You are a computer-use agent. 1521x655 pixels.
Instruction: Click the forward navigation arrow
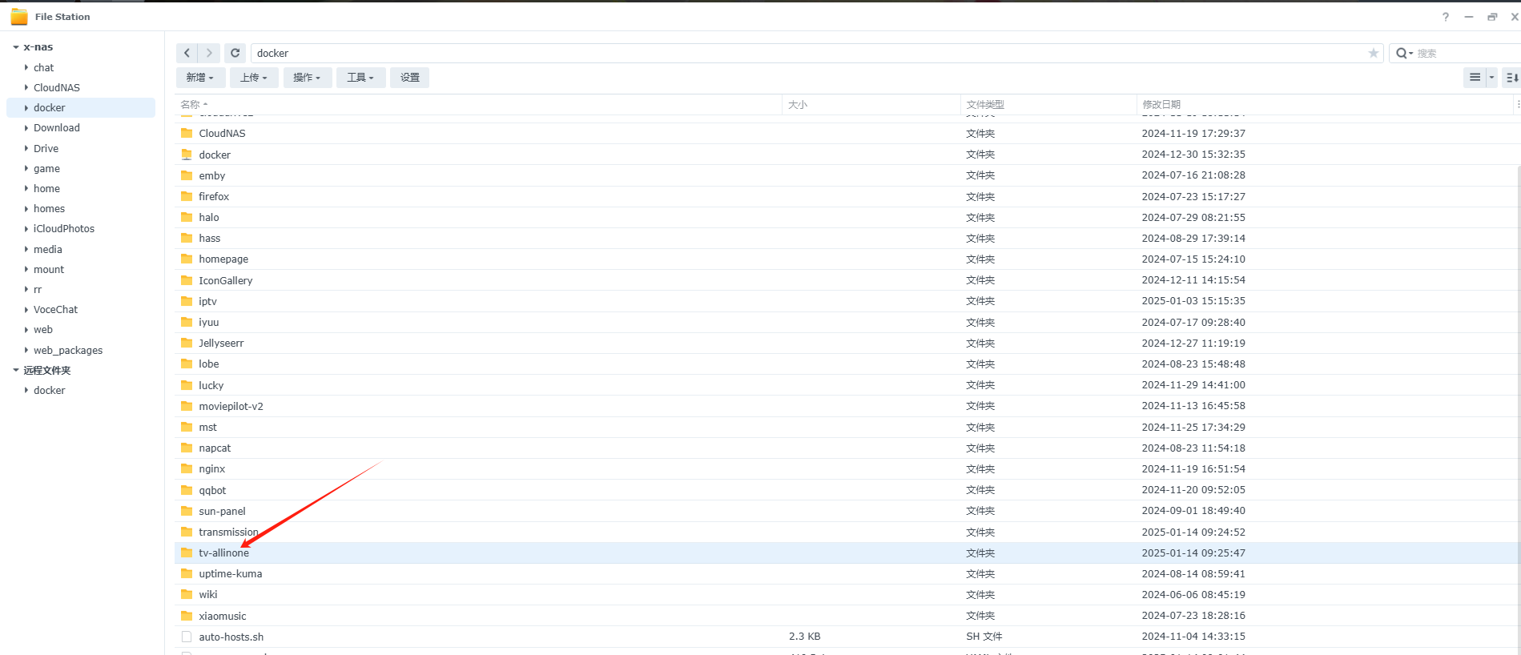(x=209, y=53)
